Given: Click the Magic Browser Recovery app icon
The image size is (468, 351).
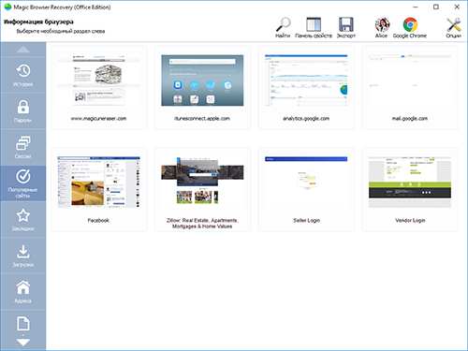Looking at the screenshot, I should 7,7.
